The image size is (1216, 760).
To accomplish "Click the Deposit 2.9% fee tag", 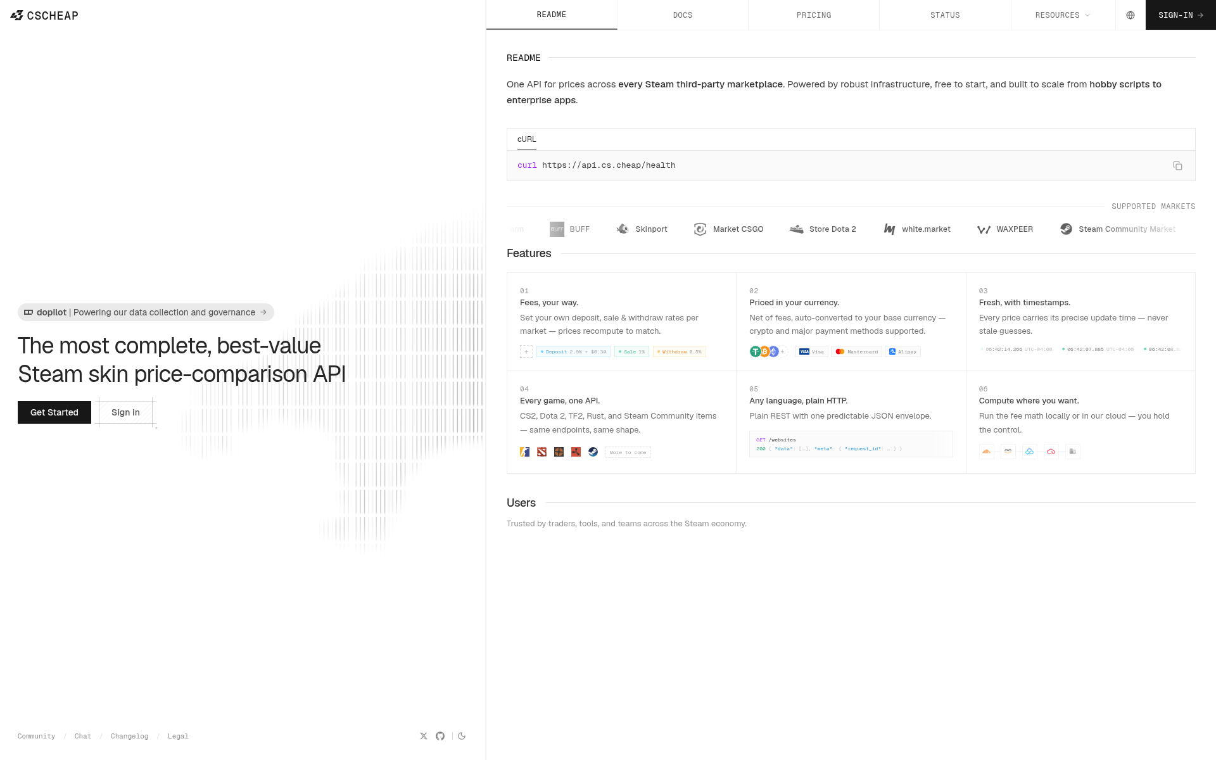I will [x=573, y=351].
